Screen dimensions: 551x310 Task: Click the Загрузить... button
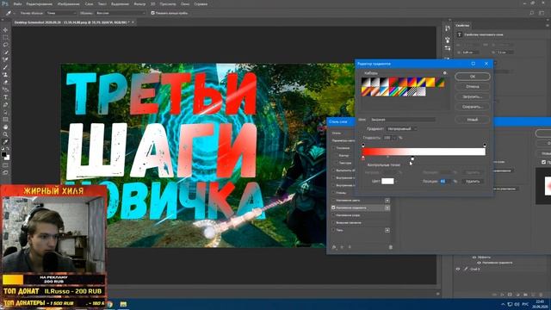click(x=473, y=96)
